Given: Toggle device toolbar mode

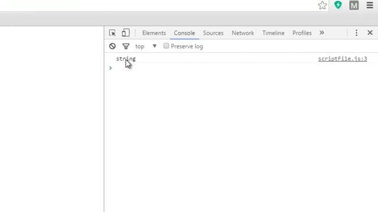Looking at the screenshot, I should tap(125, 33).
